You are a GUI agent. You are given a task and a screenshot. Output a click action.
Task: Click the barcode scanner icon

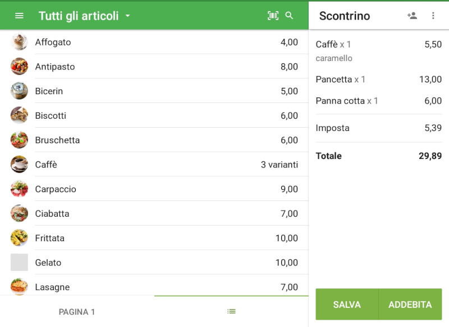pos(273,16)
